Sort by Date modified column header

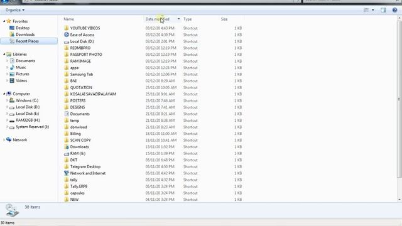point(157,19)
